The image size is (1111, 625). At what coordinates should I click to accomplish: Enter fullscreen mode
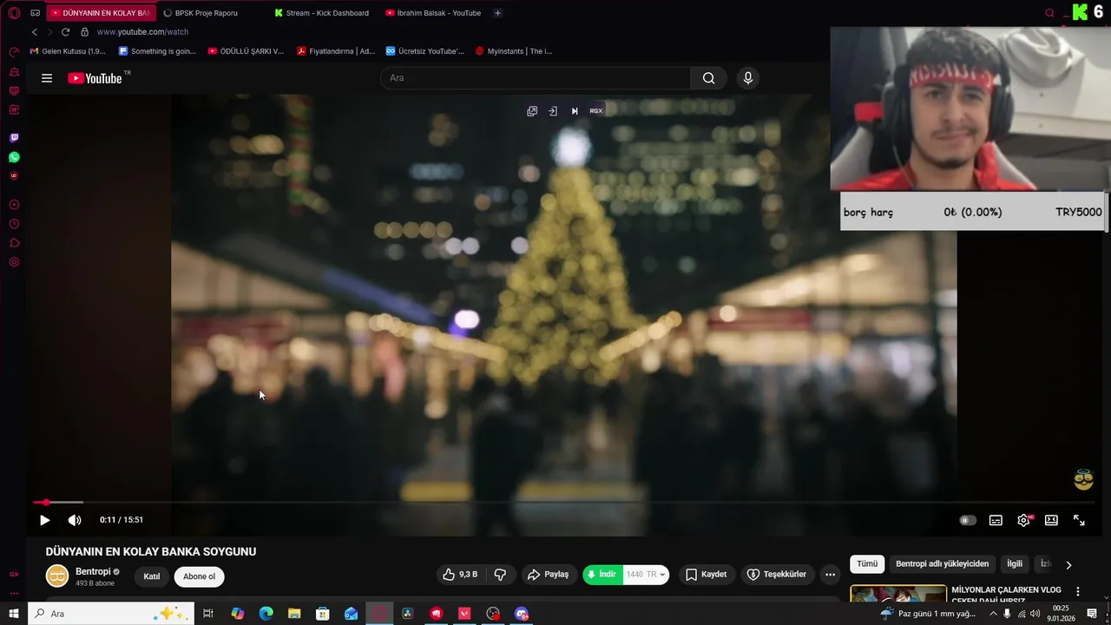[x=1079, y=520]
